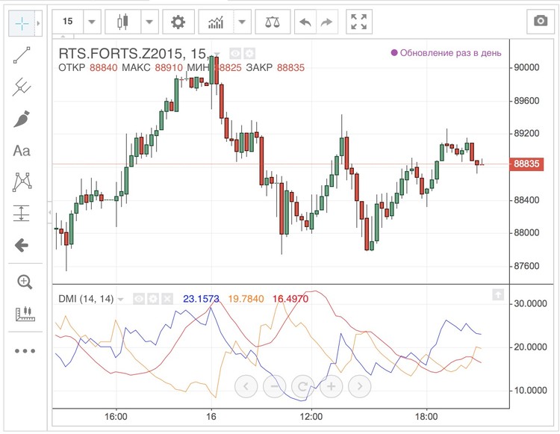Activate the text annotation tool

(x=22, y=151)
